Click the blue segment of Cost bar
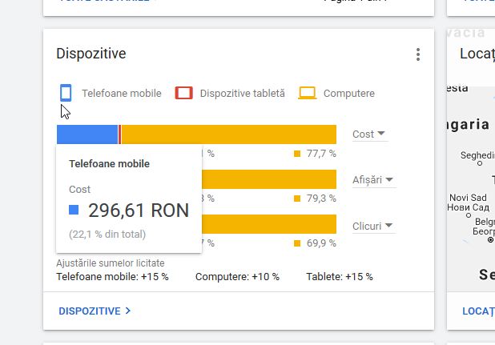 point(87,134)
